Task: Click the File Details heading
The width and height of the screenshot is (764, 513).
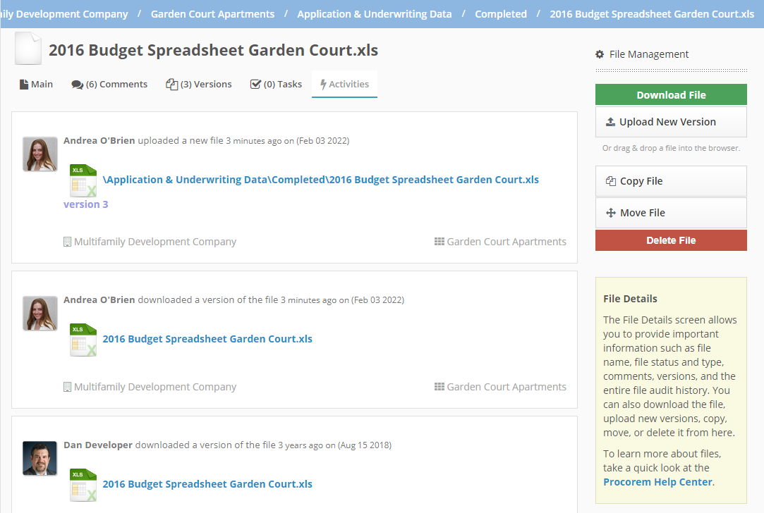Action: (x=630, y=299)
